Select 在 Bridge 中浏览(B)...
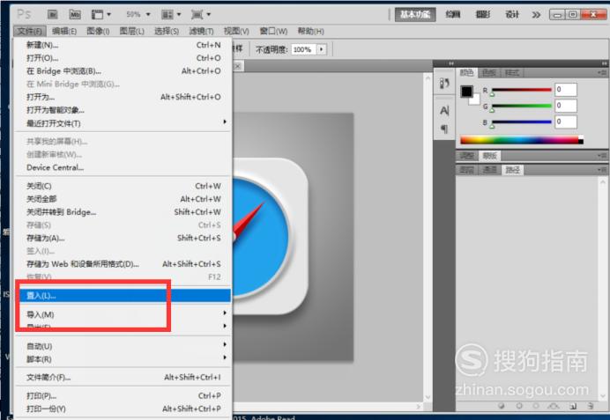Screen dimensions: 610x420 123,71
